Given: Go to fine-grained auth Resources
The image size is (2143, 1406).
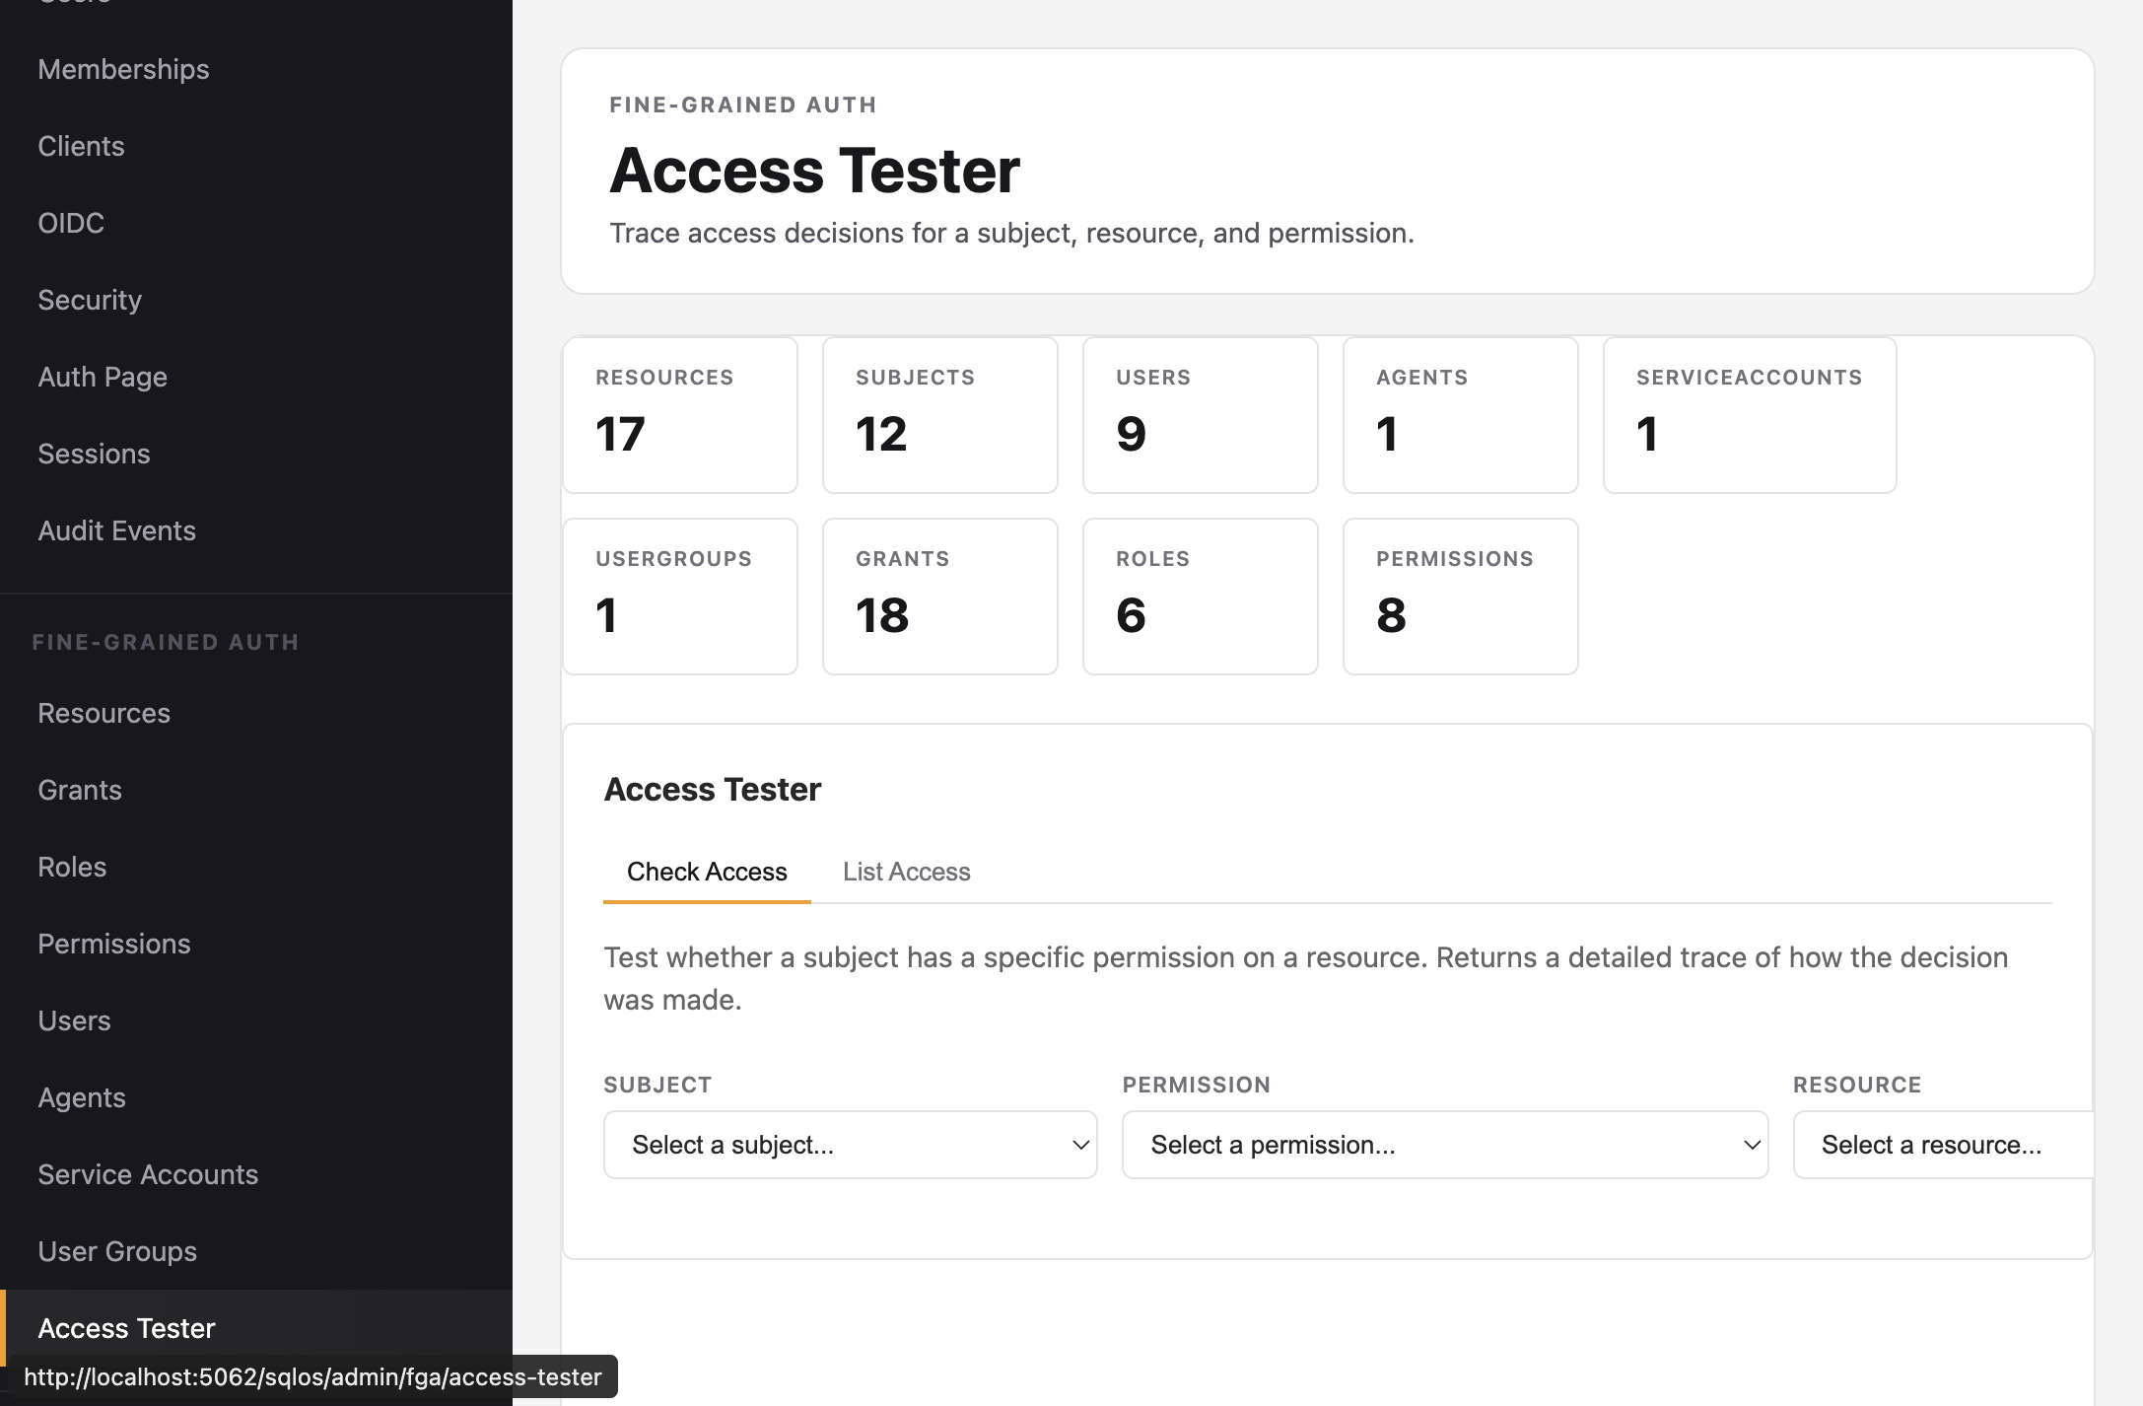Looking at the screenshot, I should tap(104, 713).
